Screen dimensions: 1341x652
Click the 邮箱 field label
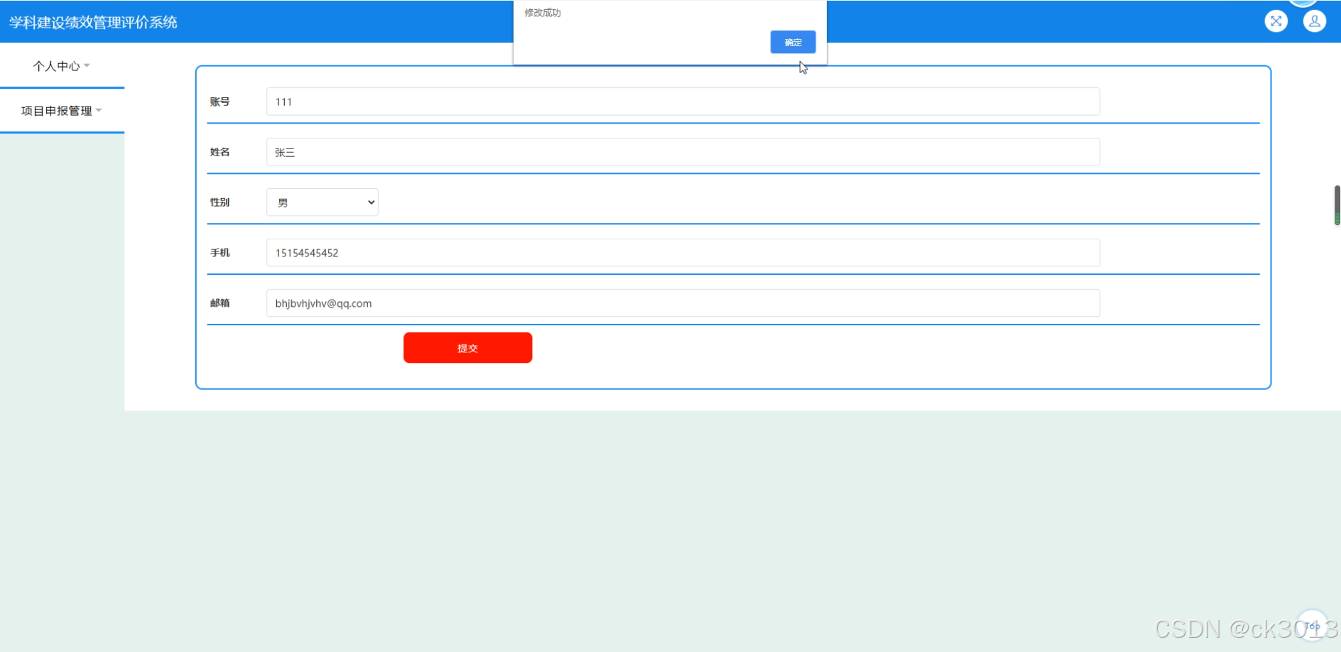pos(219,303)
